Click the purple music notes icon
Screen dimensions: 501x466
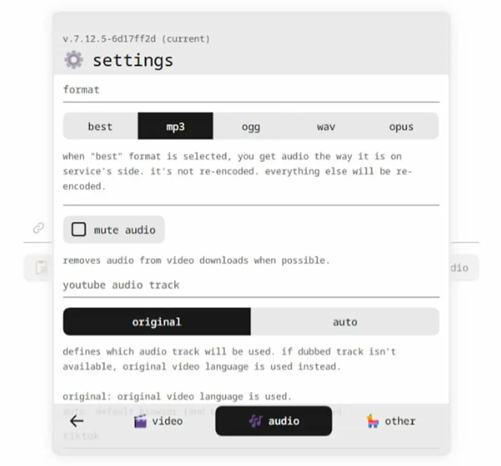pyautogui.click(x=255, y=421)
